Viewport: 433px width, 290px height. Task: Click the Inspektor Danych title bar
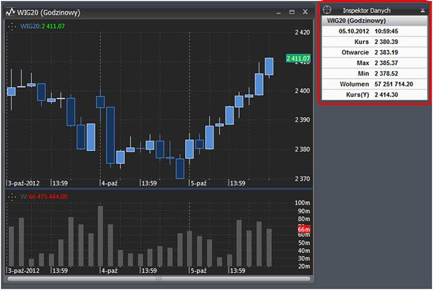[374, 11]
